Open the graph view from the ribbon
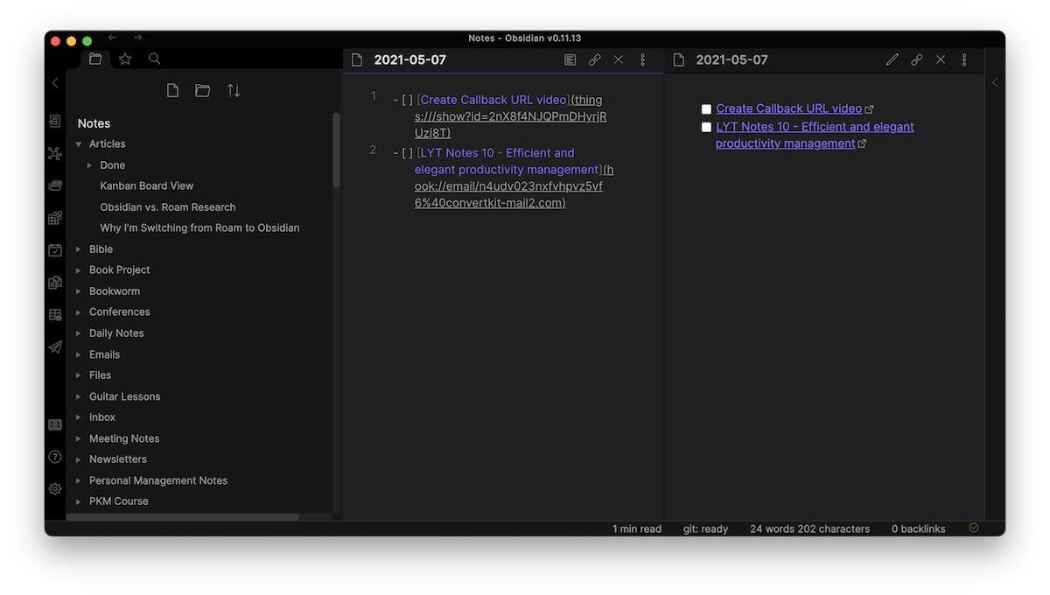The width and height of the screenshot is (1050, 595). 55,154
